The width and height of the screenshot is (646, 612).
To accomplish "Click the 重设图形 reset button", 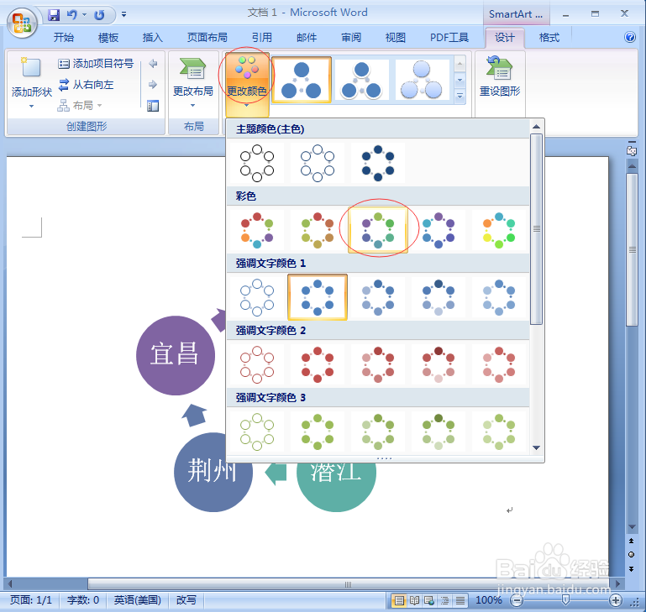I will (500, 77).
